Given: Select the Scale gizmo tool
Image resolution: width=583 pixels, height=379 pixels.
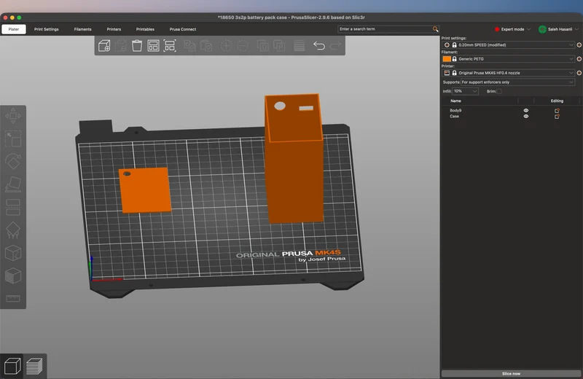Looking at the screenshot, I should point(13,138).
